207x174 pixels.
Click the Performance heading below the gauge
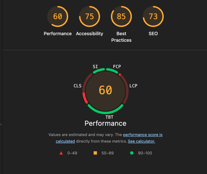pyautogui.click(x=105, y=123)
